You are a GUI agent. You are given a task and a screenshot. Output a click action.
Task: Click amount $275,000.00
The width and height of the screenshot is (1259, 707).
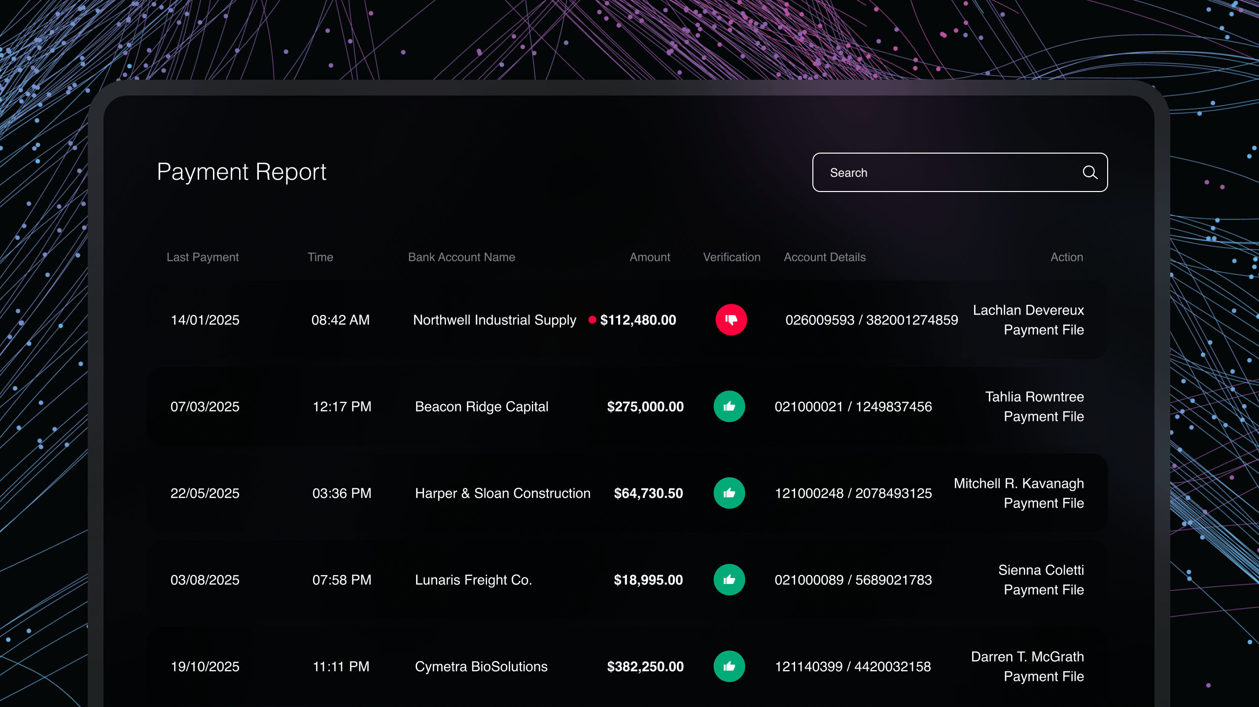pyautogui.click(x=645, y=407)
